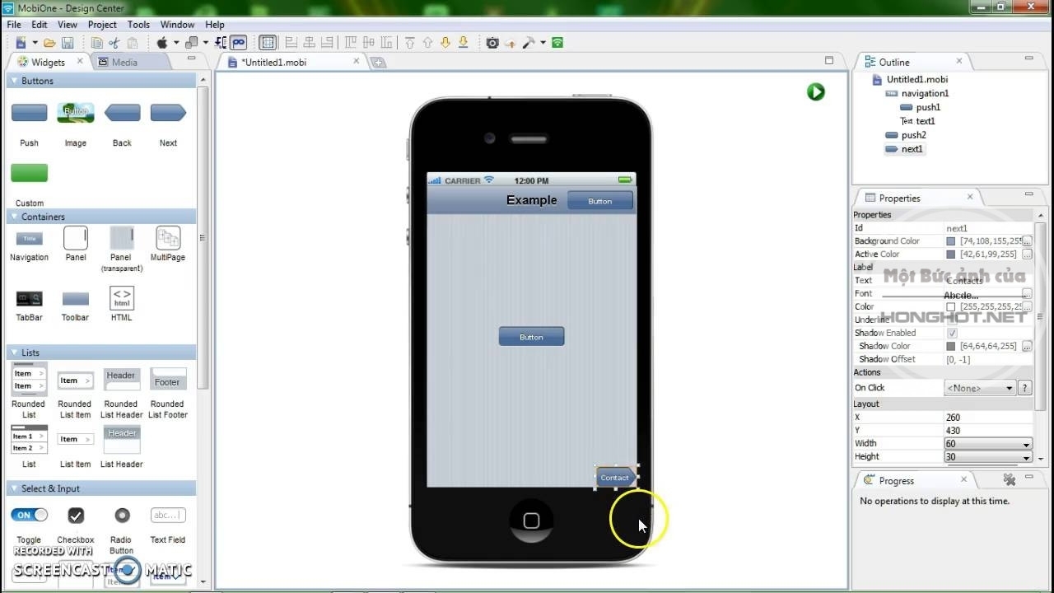Open the Save file toolbar icon
Image resolution: width=1054 pixels, height=593 pixels.
coord(68,41)
